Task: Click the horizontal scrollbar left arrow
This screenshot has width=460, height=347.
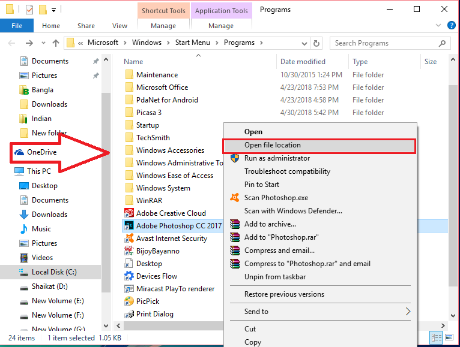Action: pos(118,325)
